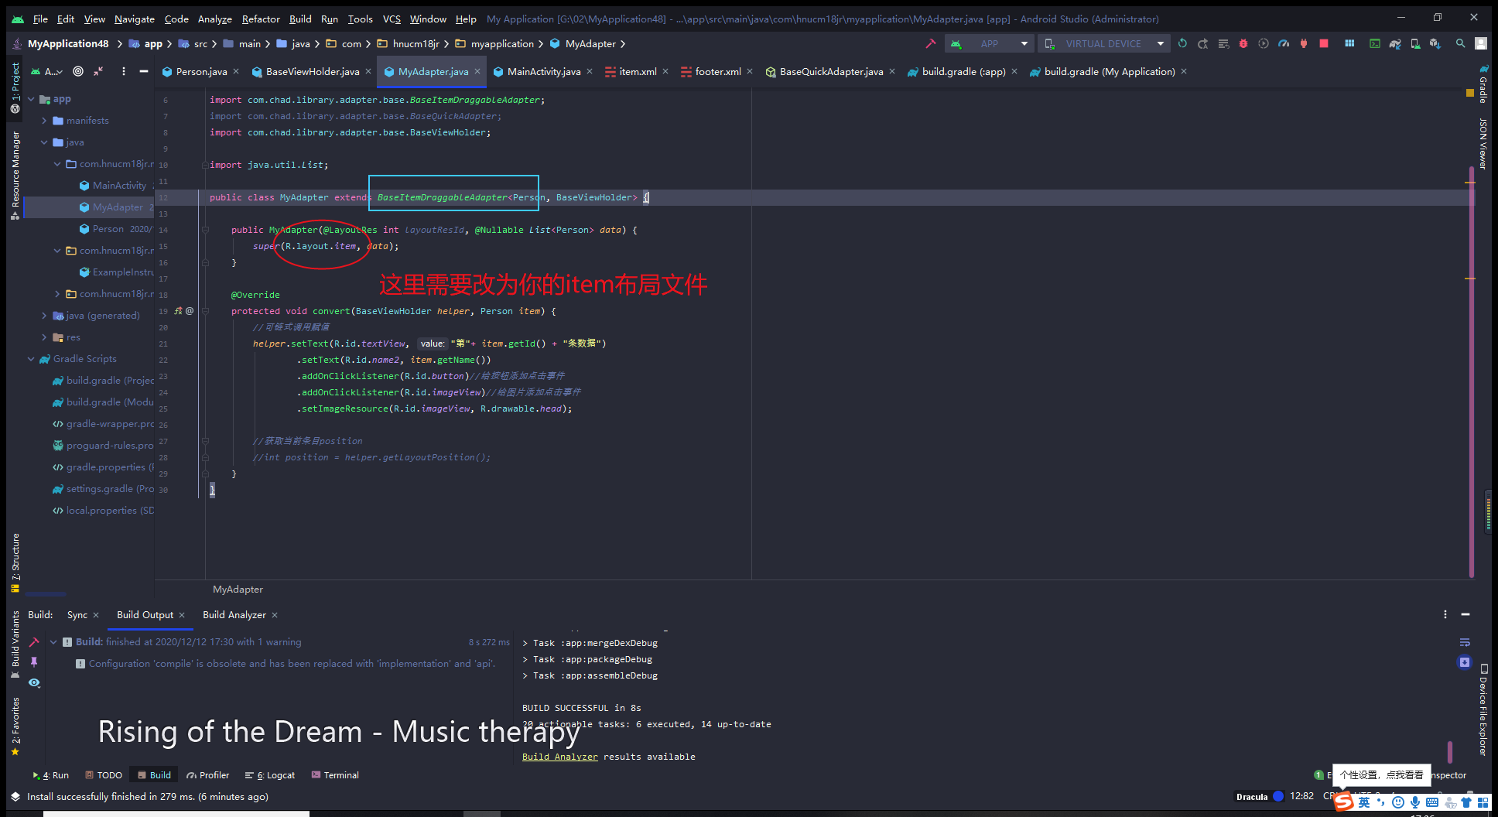
Task: Open the AVD Manager icon
Action: coord(1415,43)
